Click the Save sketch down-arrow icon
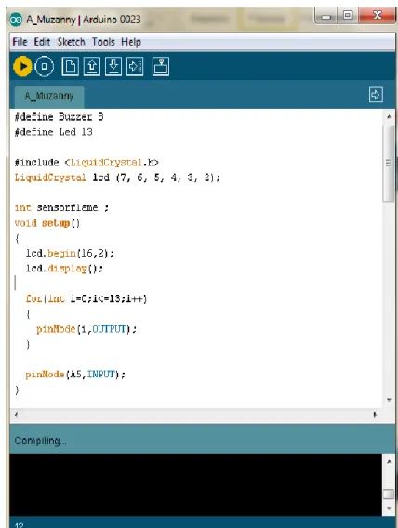The width and height of the screenshot is (398, 528). click(x=113, y=66)
